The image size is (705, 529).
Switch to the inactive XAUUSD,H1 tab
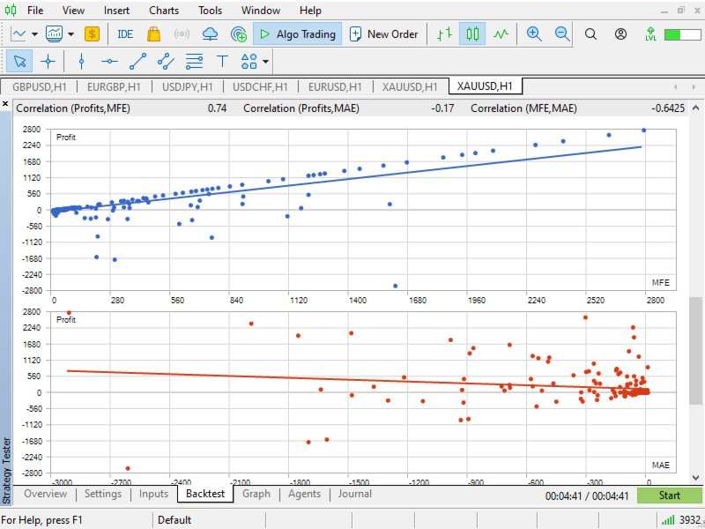(410, 86)
